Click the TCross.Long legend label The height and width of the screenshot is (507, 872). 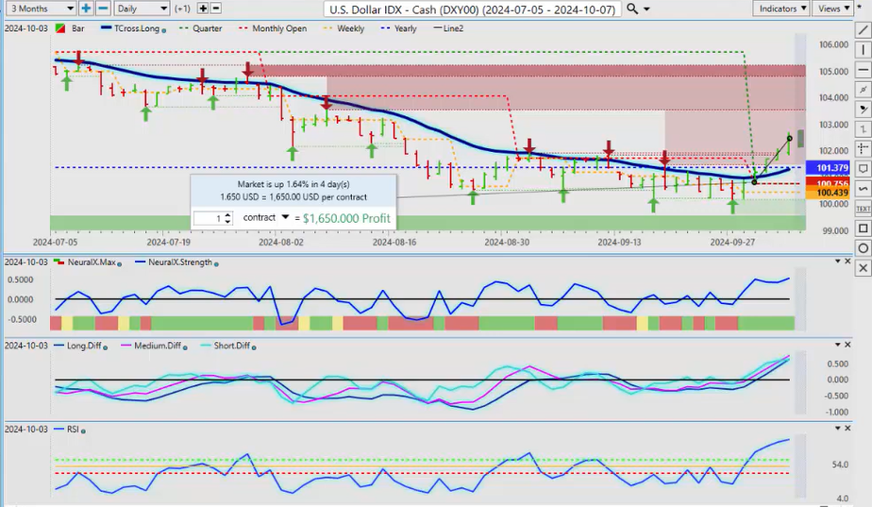pyautogui.click(x=137, y=28)
